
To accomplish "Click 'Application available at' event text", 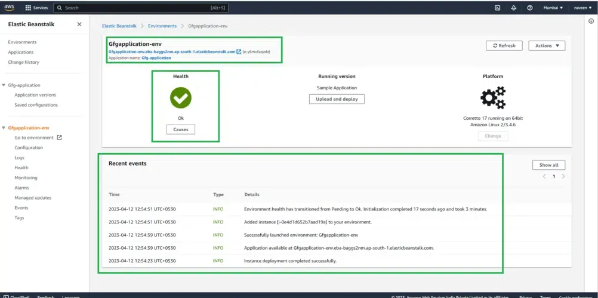I will coord(339,248).
